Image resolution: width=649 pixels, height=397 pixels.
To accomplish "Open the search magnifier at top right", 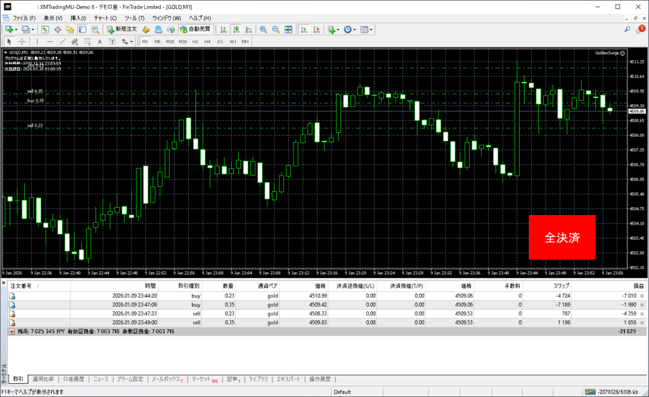I will click(x=627, y=29).
